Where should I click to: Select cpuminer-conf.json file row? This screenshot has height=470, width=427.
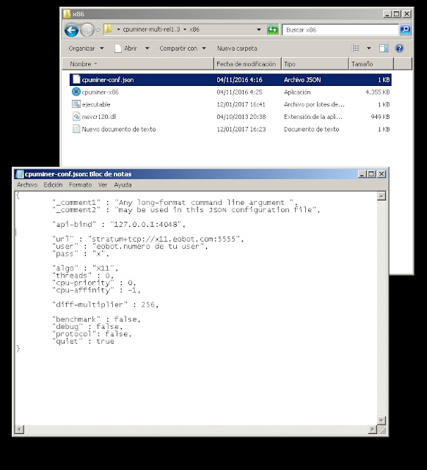click(x=230, y=80)
